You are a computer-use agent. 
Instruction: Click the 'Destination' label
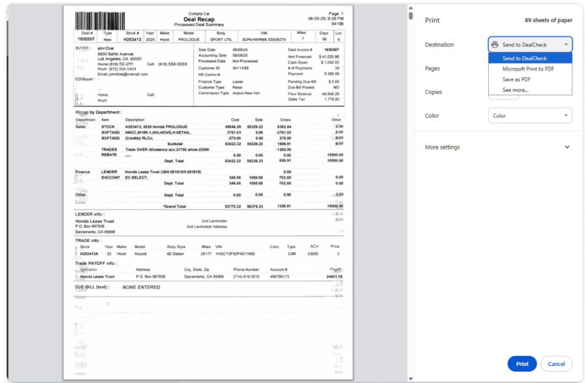click(440, 45)
